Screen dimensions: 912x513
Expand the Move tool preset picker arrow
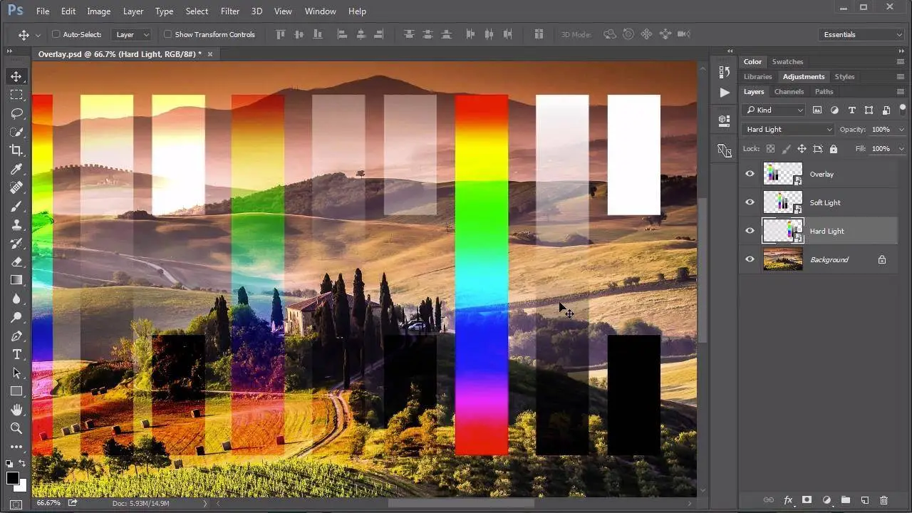click(x=38, y=34)
